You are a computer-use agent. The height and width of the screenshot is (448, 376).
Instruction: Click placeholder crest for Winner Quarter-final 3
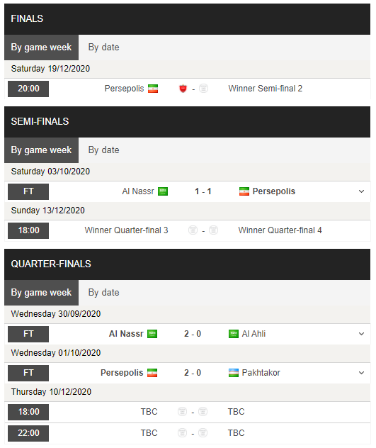(193, 230)
